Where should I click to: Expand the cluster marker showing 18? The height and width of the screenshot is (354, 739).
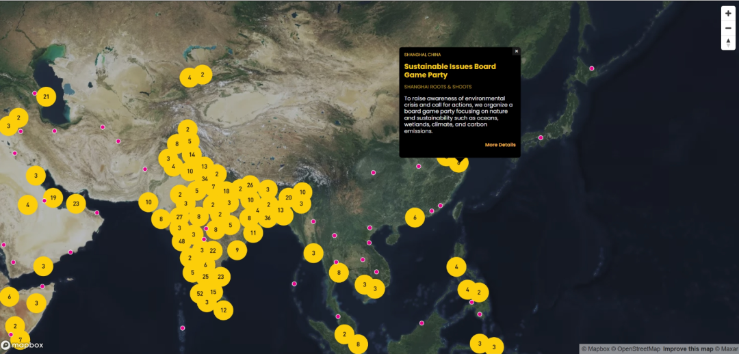pos(226,191)
